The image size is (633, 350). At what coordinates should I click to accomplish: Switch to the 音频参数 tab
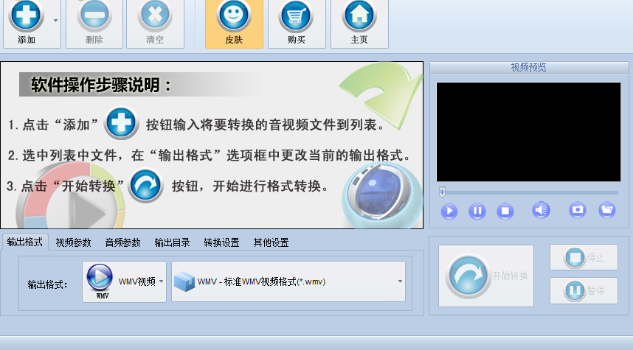click(122, 242)
